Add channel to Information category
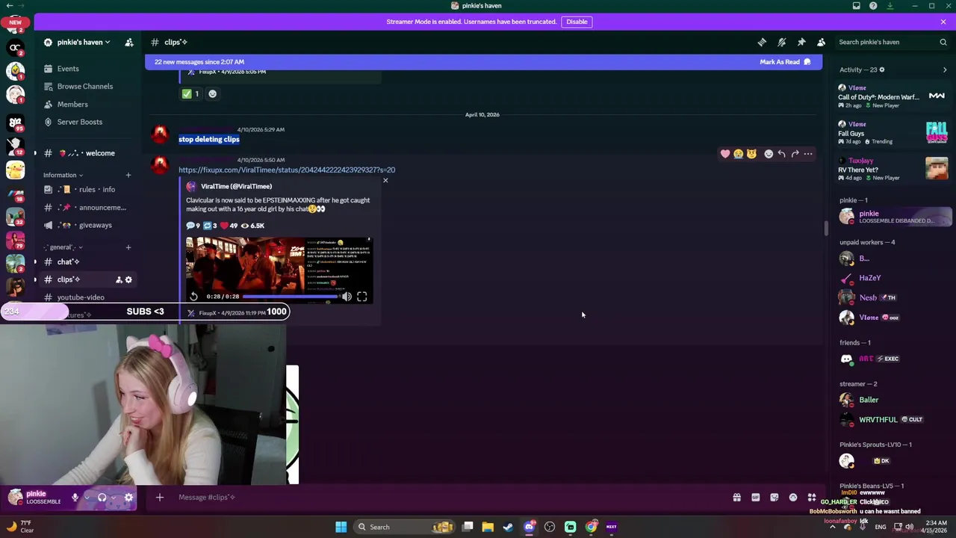 [x=128, y=175]
